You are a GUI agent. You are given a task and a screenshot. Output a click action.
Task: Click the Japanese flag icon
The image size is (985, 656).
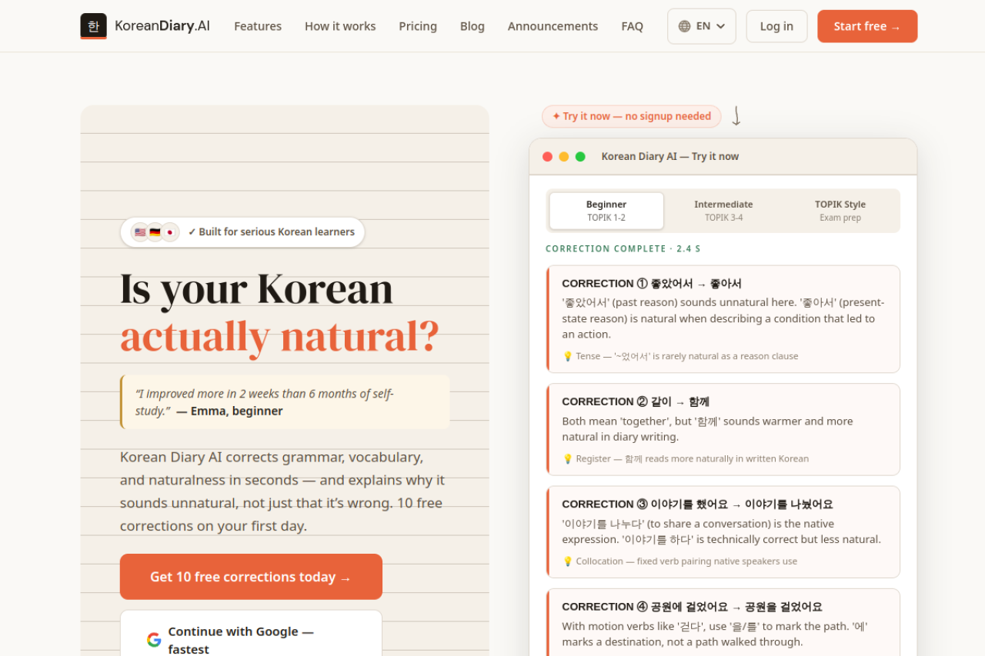click(x=170, y=231)
